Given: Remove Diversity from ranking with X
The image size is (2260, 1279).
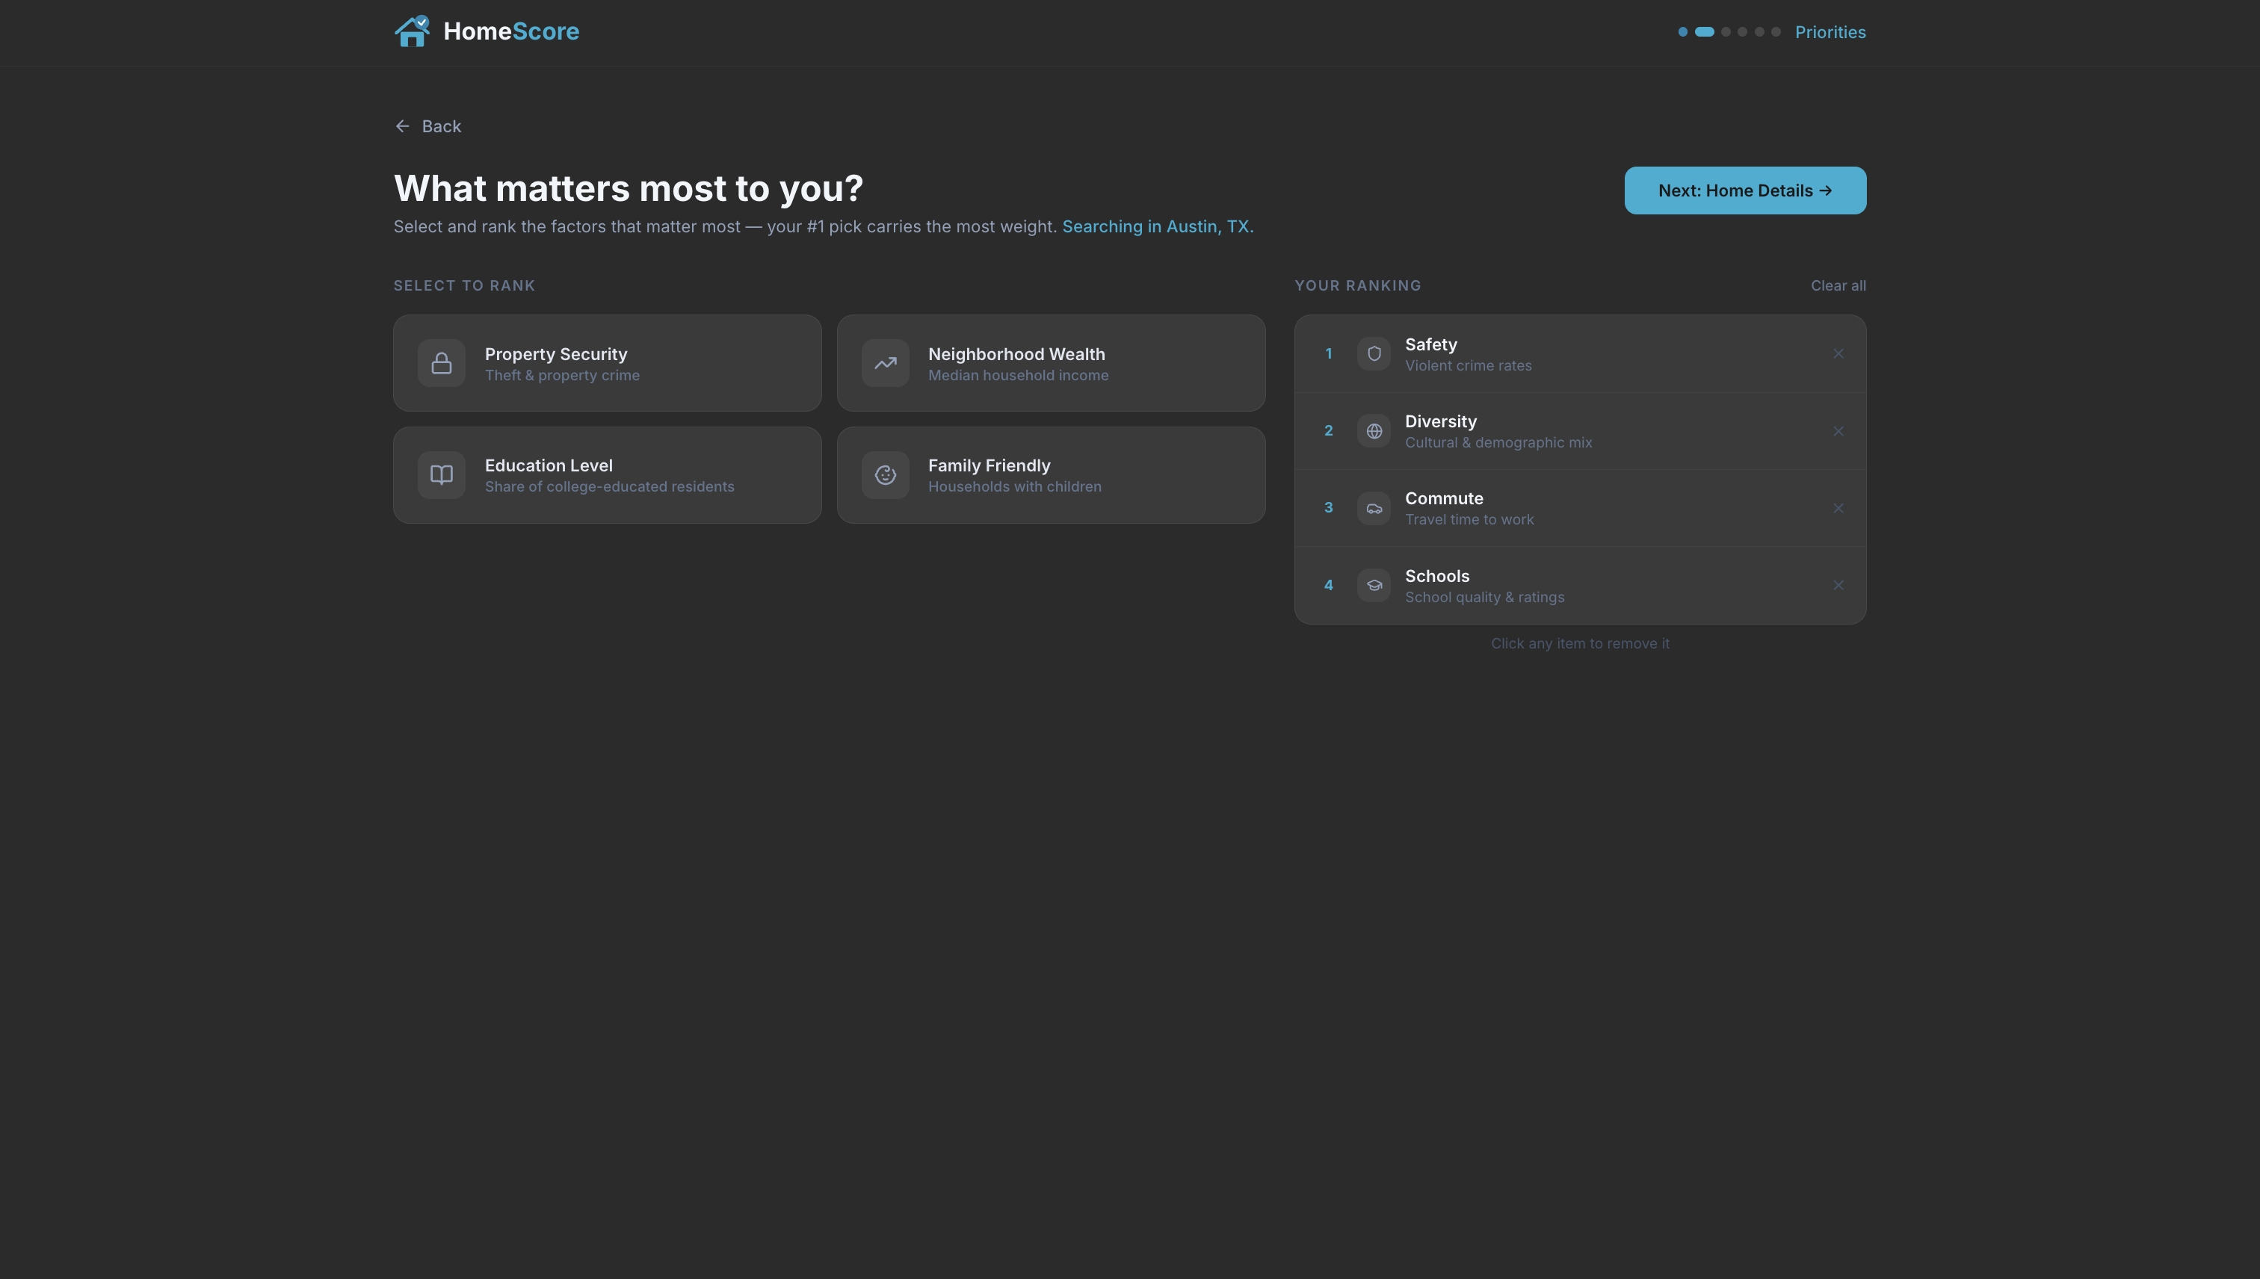Looking at the screenshot, I should click(1837, 431).
